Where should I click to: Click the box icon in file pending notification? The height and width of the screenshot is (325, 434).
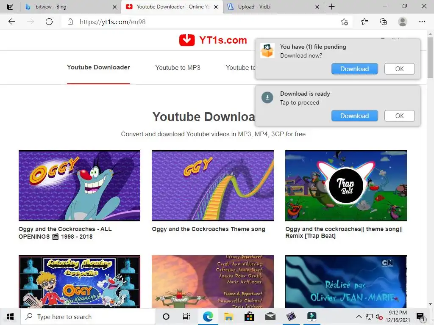[267, 51]
